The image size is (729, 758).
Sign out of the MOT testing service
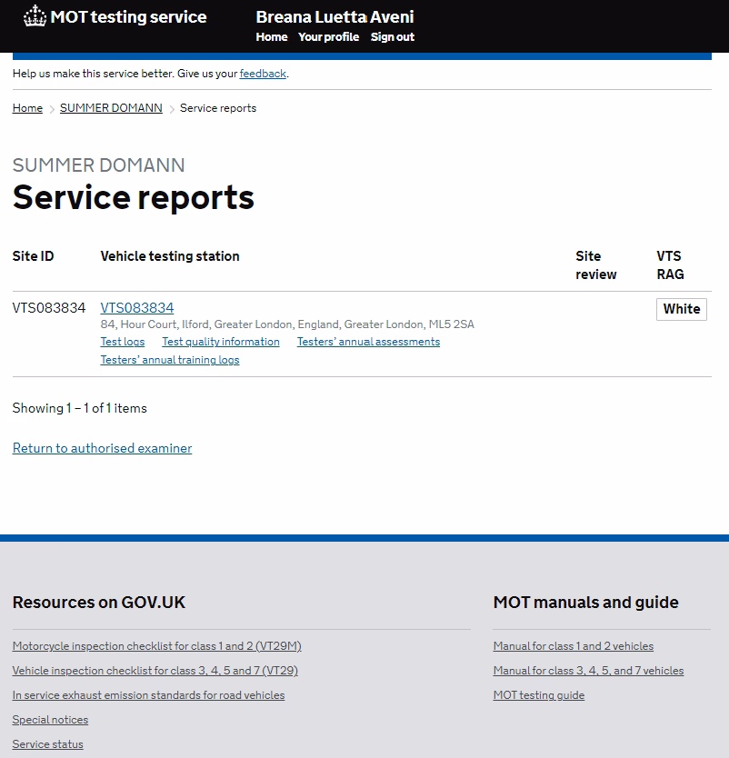[392, 37]
